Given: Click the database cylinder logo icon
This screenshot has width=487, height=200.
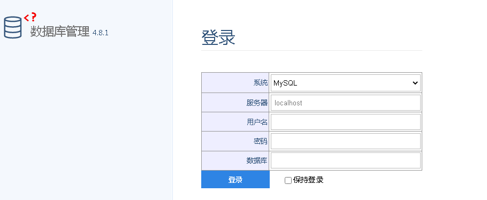Looking at the screenshot, I should coord(13,28).
